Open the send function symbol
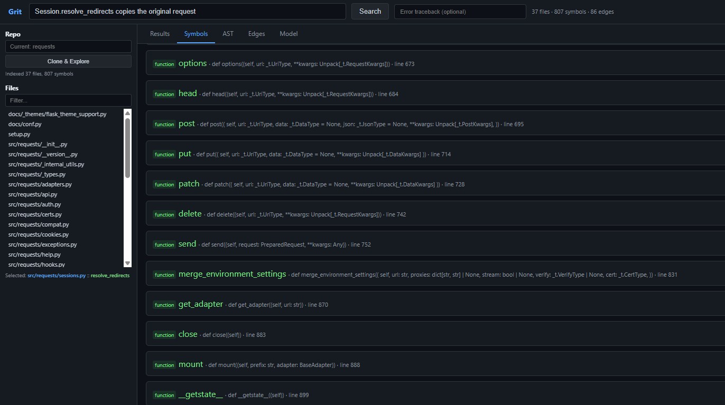Viewport: 725px width, 405px height. [x=187, y=244]
